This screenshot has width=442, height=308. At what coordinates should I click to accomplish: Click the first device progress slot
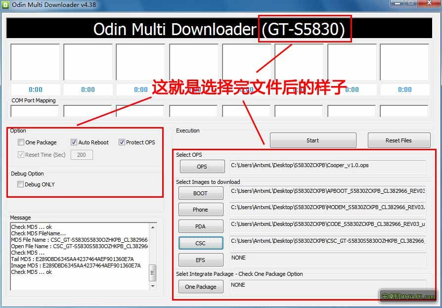click(35, 62)
